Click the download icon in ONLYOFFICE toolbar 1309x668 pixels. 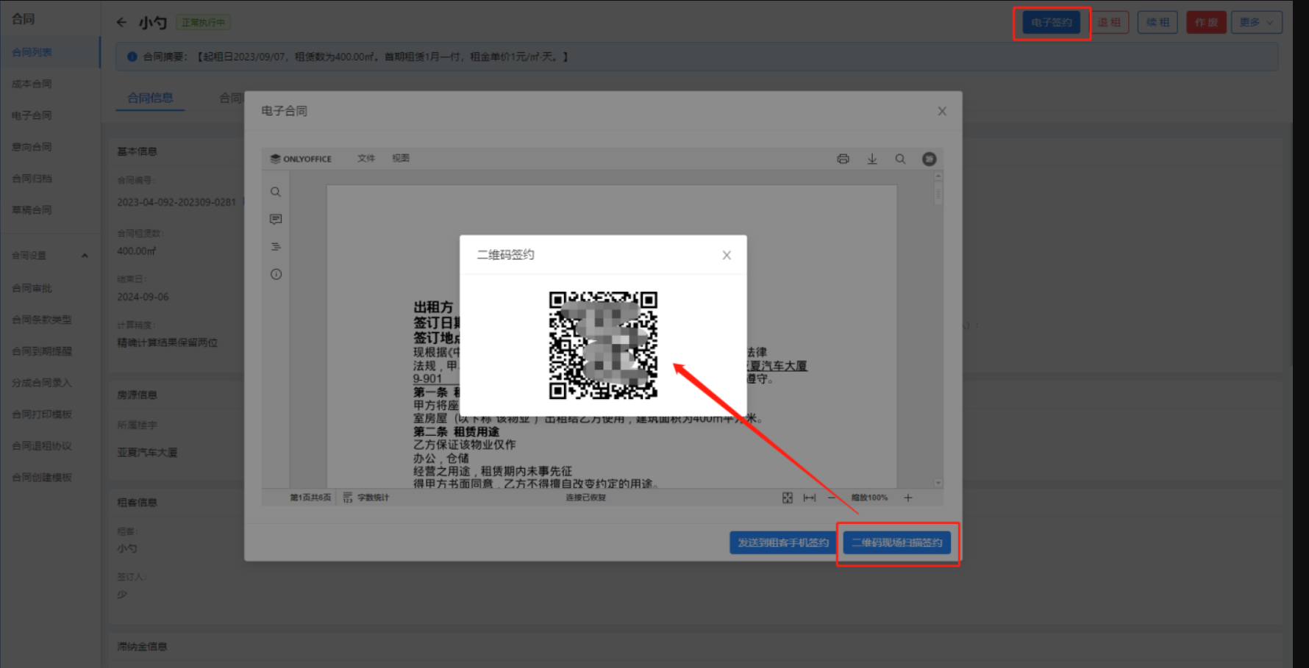(872, 159)
